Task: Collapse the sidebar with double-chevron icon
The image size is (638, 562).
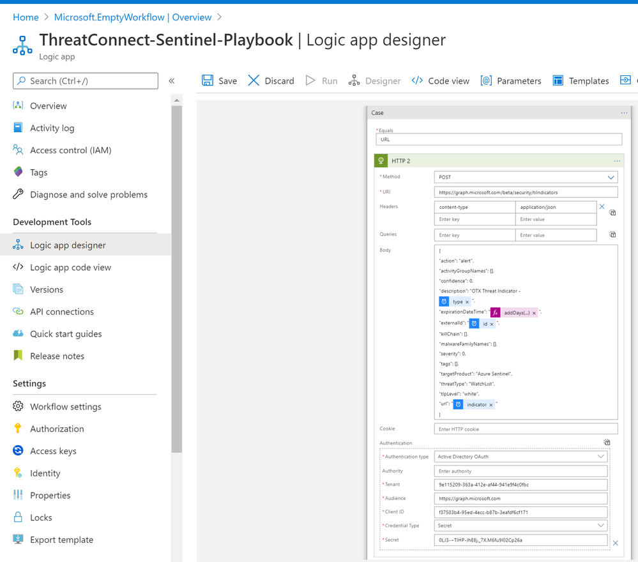Action: pyautogui.click(x=172, y=80)
